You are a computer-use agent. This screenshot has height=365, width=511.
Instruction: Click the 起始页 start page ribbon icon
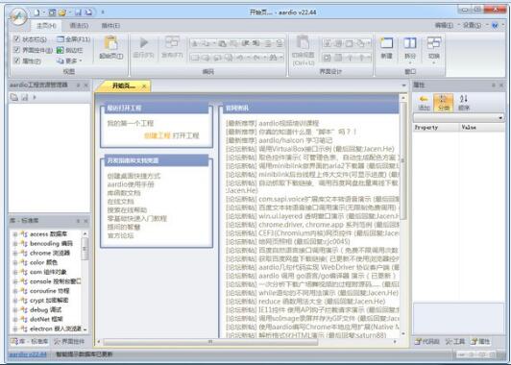pyautogui.click(x=111, y=43)
